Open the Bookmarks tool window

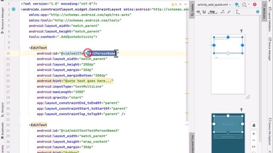point(3,130)
